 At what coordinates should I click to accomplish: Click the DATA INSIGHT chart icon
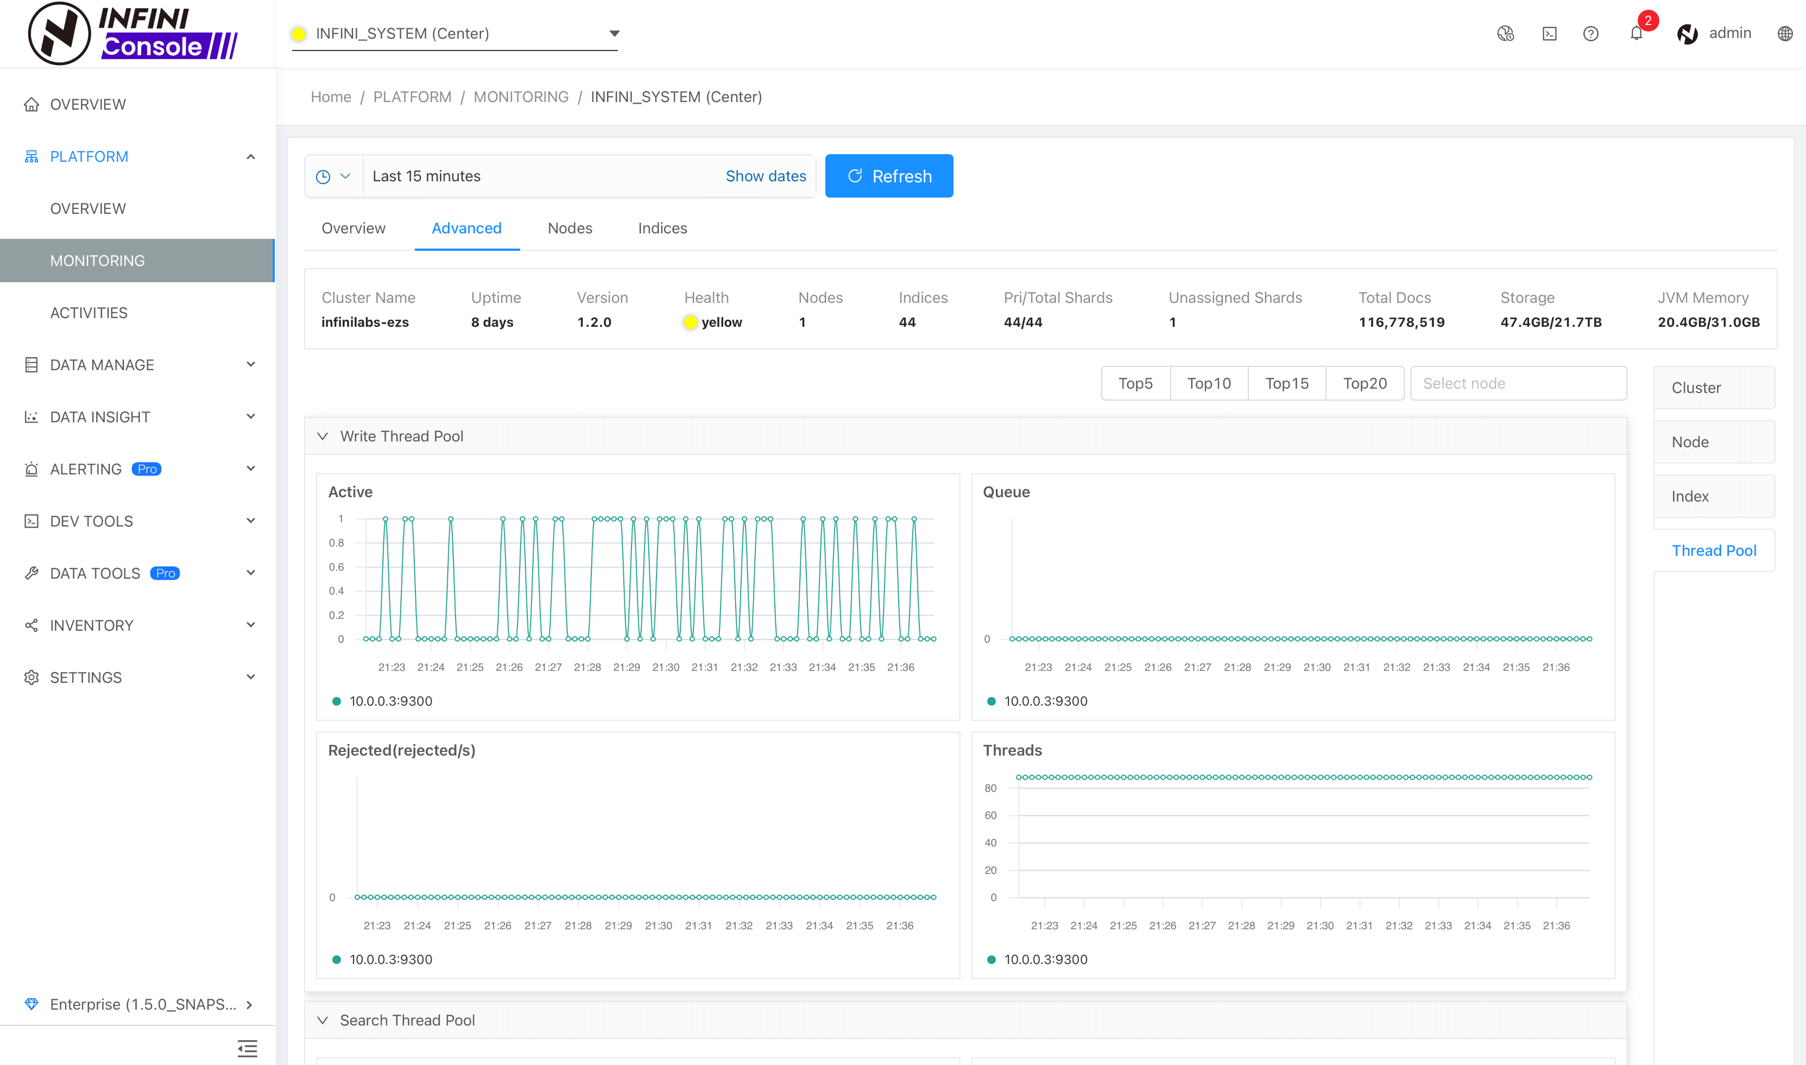[x=31, y=417]
